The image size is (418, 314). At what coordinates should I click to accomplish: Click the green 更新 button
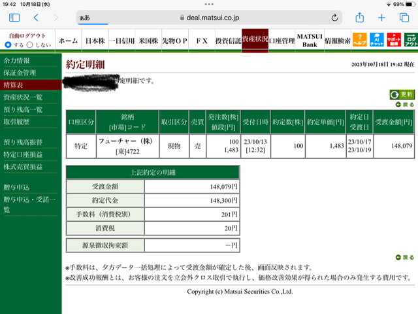click(402, 94)
